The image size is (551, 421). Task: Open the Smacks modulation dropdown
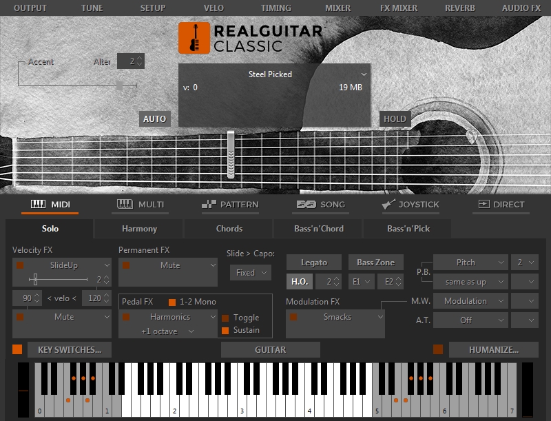pos(380,317)
